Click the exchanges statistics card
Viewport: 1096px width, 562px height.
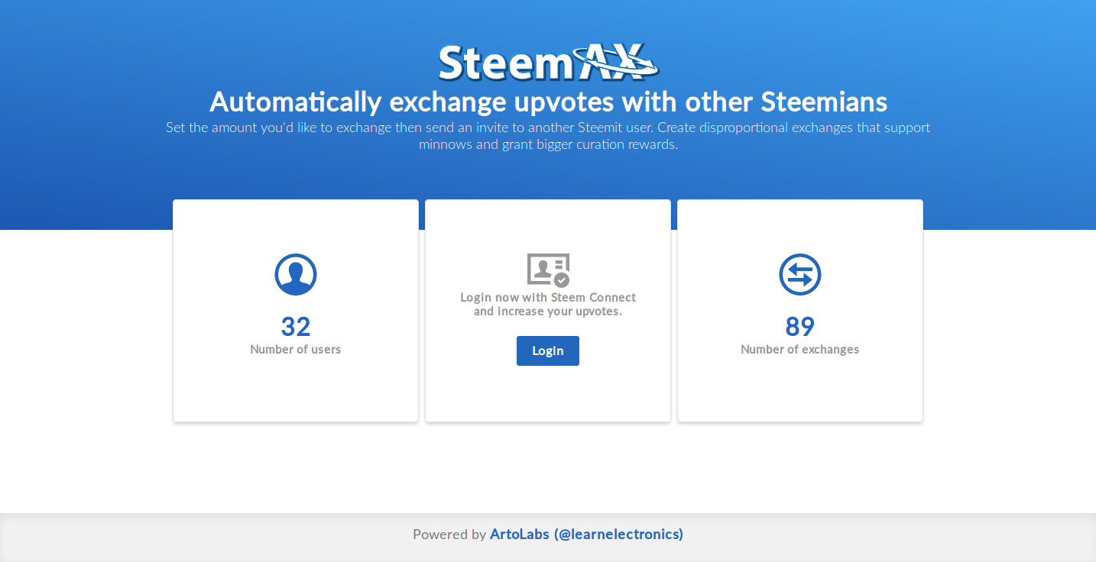pos(800,311)
